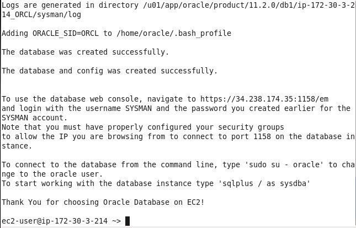Click the 'security groups' phrase
Image resolution: width=356 pixels, height=228 pixels.
[251, 127]
